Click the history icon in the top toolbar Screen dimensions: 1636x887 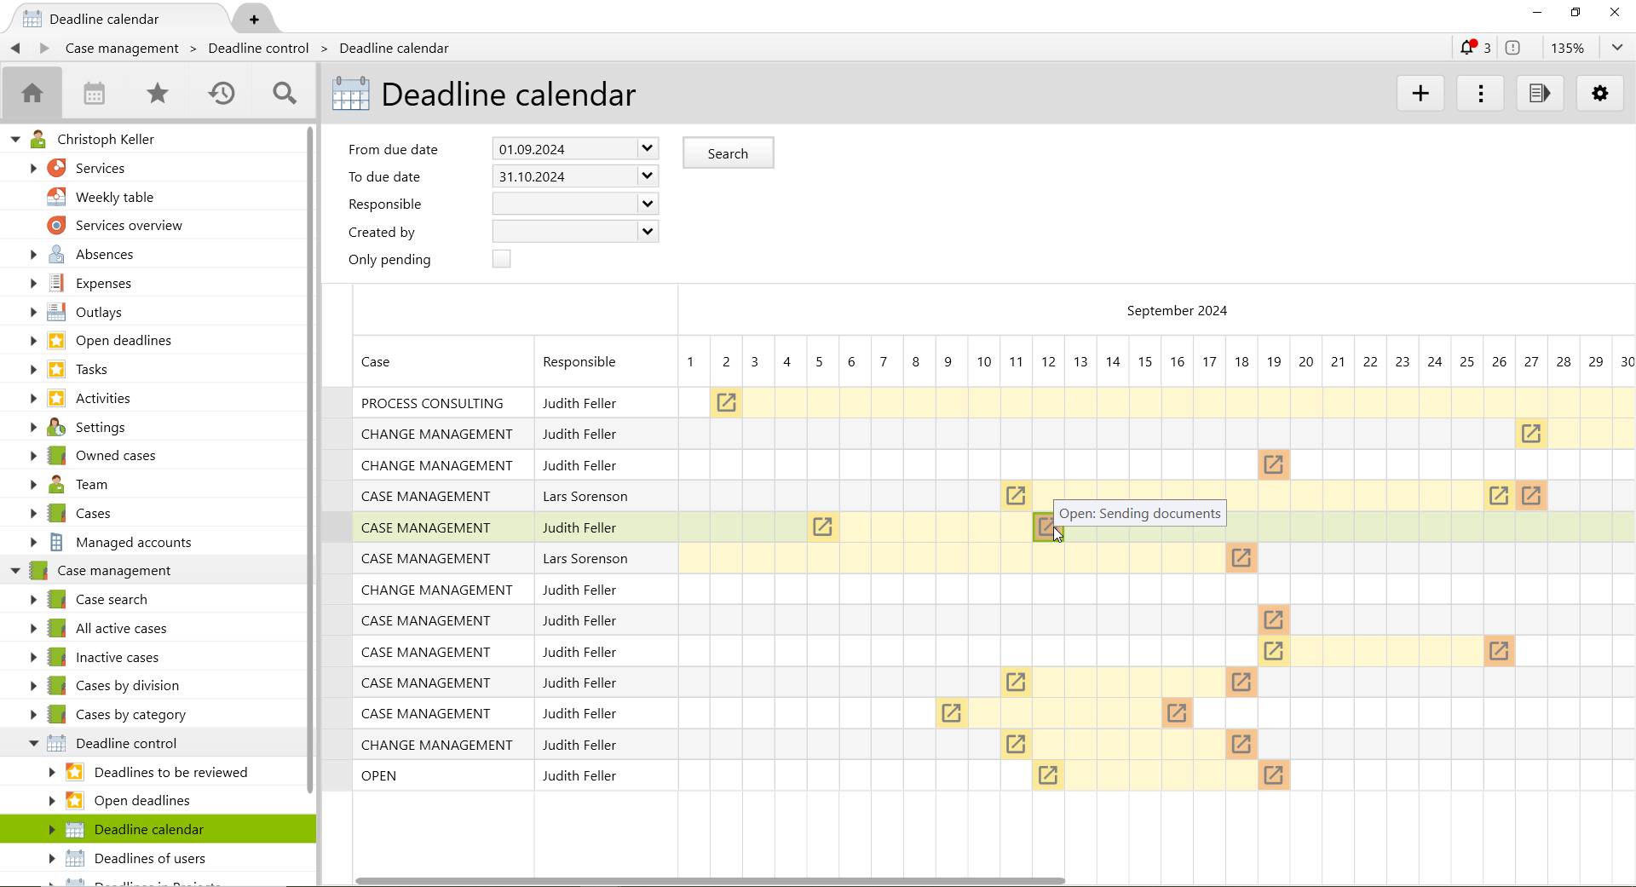point(221,93)
